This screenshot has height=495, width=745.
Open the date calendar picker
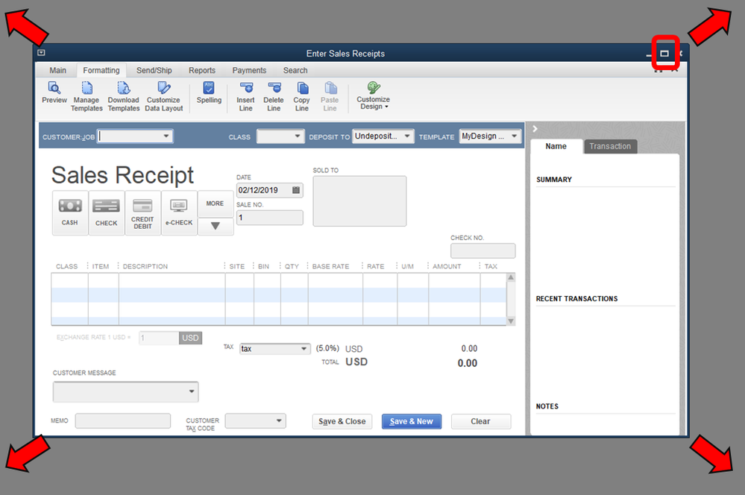pyautogui.click(x=296, y=190)
